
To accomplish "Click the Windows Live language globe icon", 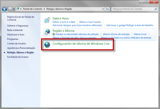I will point(47,44).
